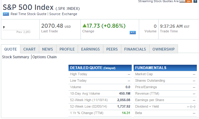Click the RT icon in Change box
This screenshot has height=119, width=199.
coord(133,33)
